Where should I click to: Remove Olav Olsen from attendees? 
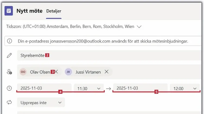pos(57,72)
